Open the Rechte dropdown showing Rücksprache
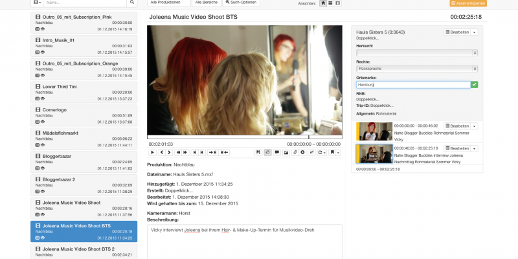This screenshot has height=259, width=518. click(417, 68)
